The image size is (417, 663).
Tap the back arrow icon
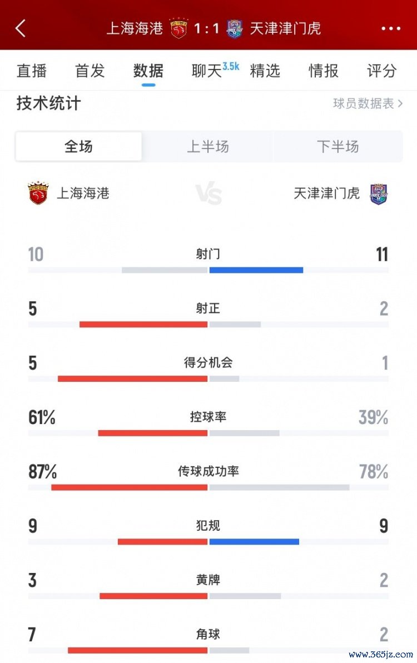click(x=21, y=28)
